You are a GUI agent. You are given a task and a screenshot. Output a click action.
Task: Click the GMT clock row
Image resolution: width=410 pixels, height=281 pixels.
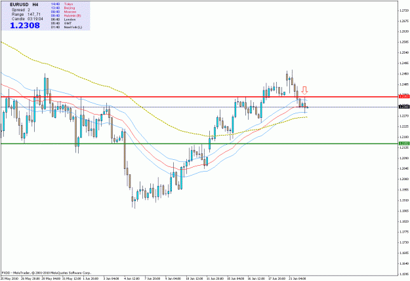pyautogui.click(x=61, y=23)
